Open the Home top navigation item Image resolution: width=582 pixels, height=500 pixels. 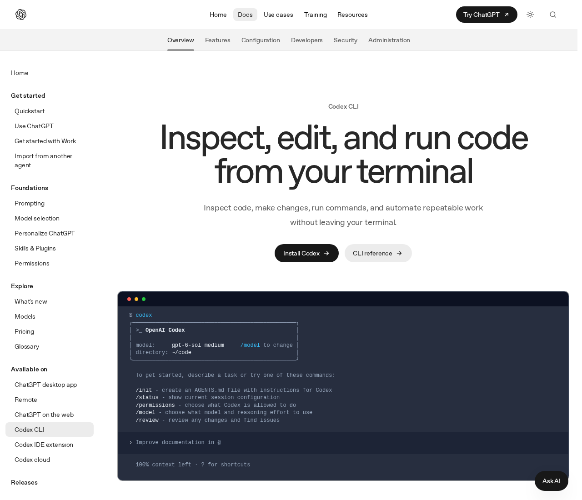pos(218,15)
